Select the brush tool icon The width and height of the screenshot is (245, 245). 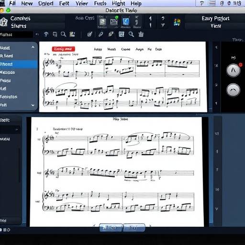[x=111, y=34]
